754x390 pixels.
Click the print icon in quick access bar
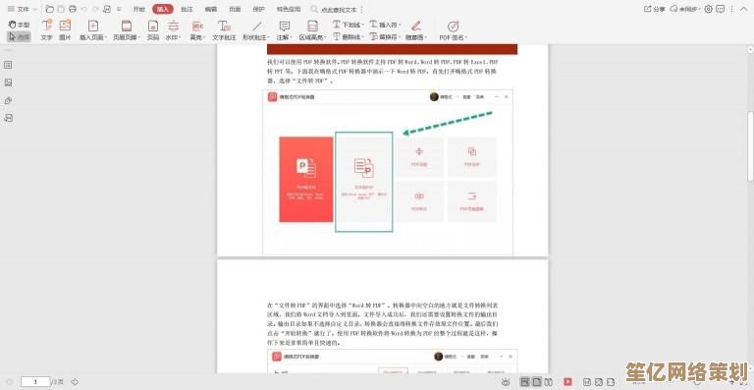pyautogui.click(x=73, y=9)
